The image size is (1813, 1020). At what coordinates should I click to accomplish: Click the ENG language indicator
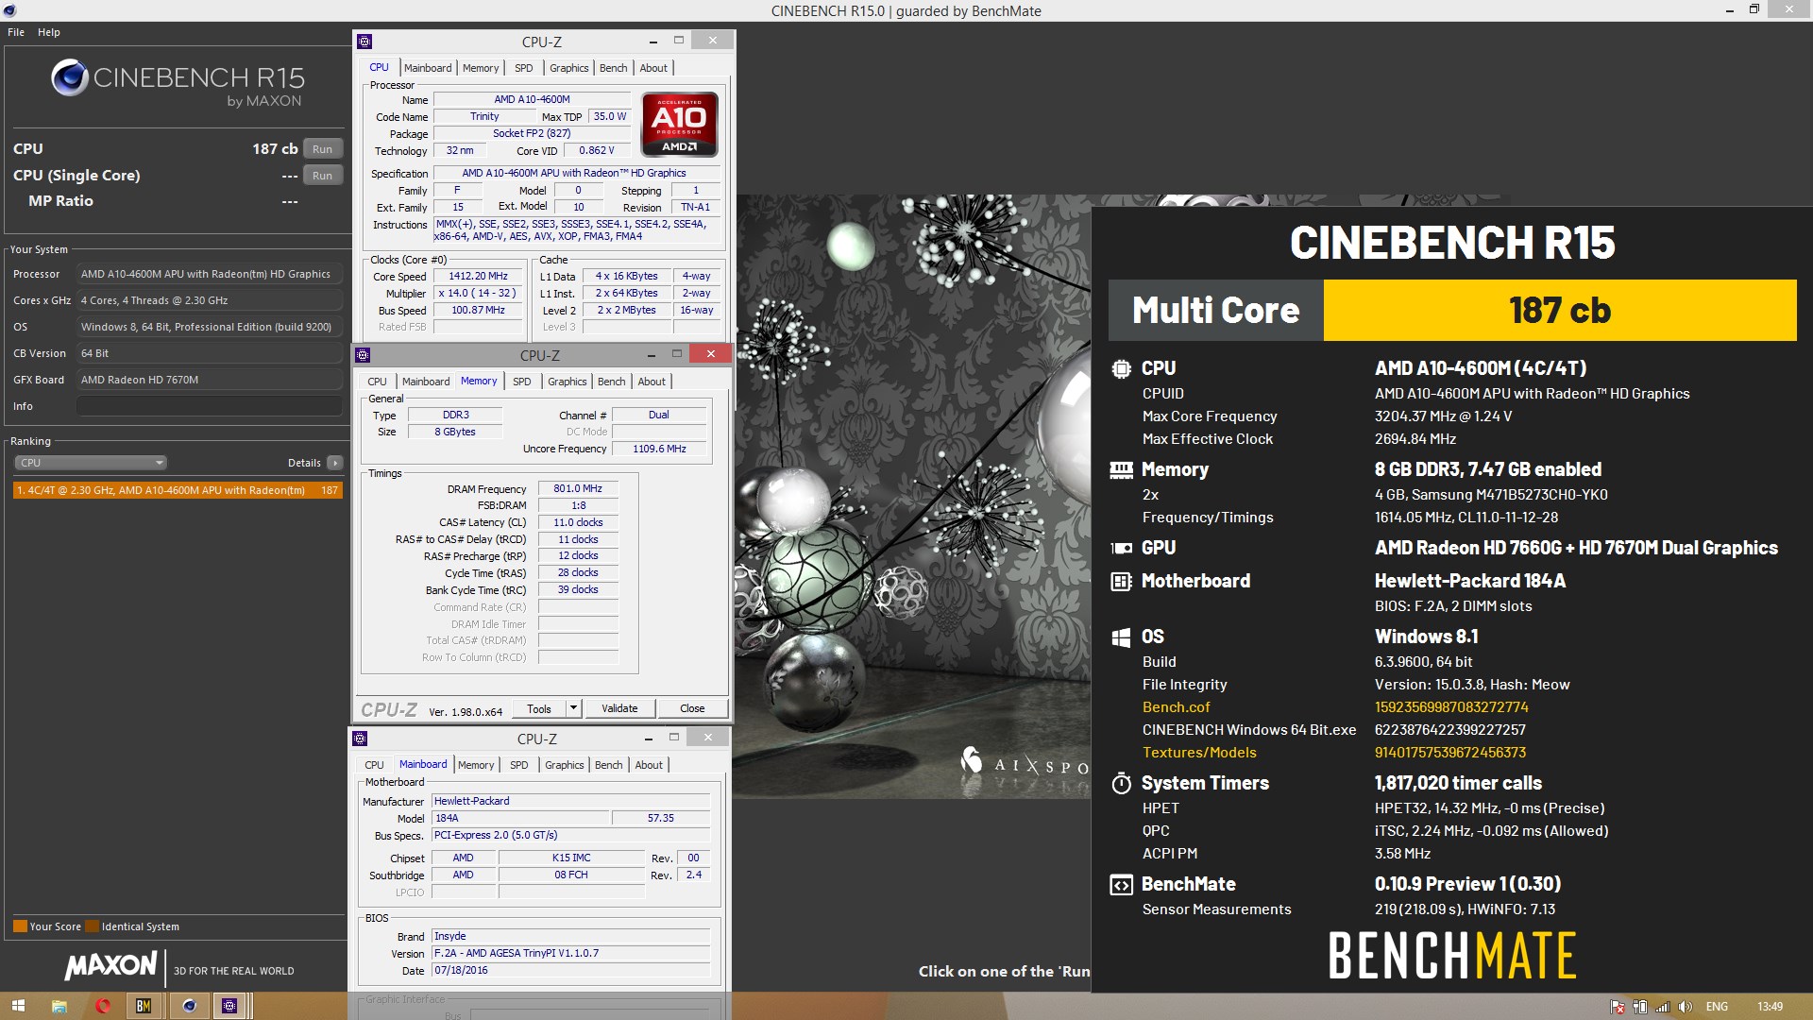(1717, 1007)
